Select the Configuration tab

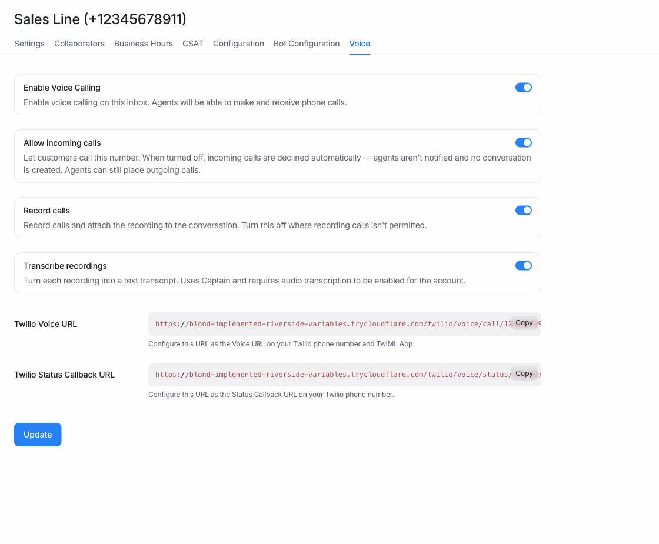pos(238,44)
